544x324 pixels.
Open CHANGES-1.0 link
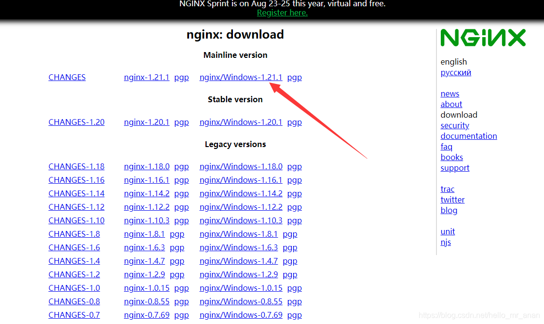74,288
